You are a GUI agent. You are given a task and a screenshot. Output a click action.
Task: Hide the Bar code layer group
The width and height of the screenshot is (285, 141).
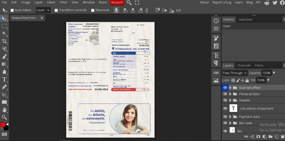[225, 123]
